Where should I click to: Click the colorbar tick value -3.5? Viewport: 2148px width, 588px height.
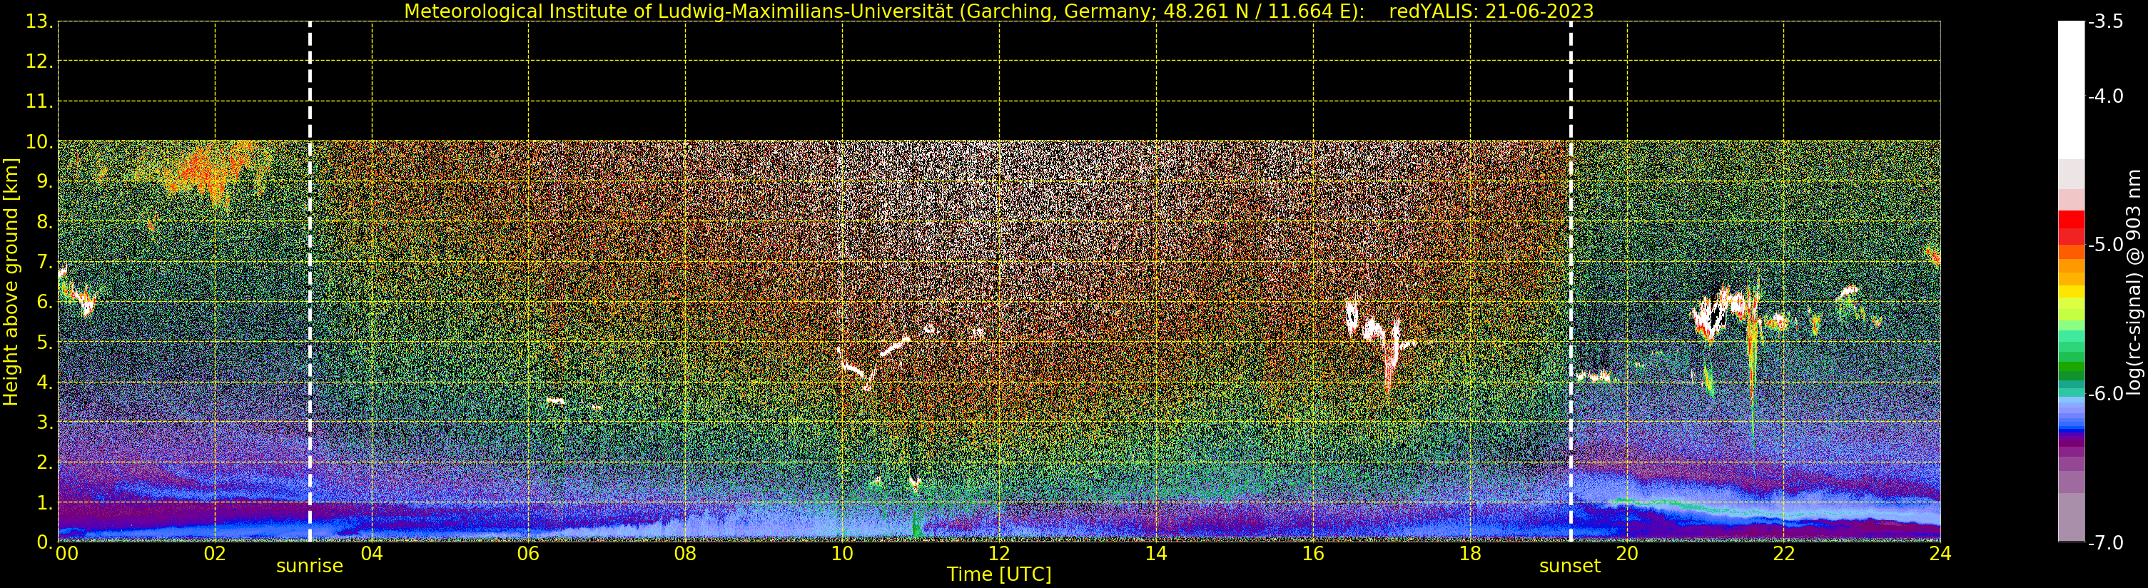click(x=2107, y=21)
